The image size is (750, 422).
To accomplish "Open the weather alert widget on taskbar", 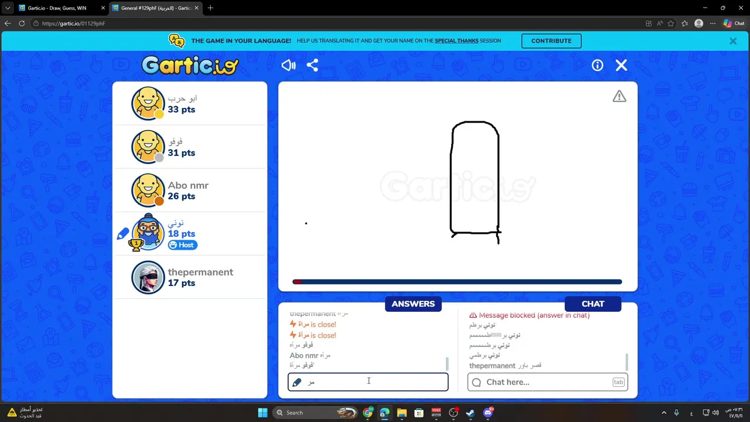I will [25, 413].
